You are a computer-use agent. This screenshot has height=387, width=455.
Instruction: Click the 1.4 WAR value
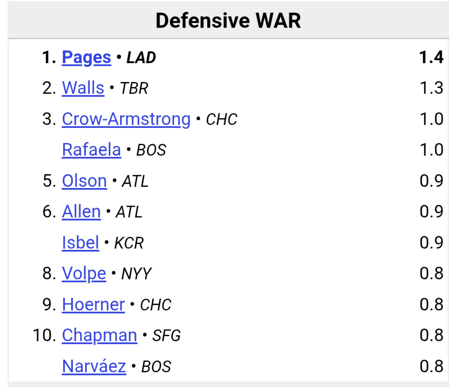click(432, 58)
